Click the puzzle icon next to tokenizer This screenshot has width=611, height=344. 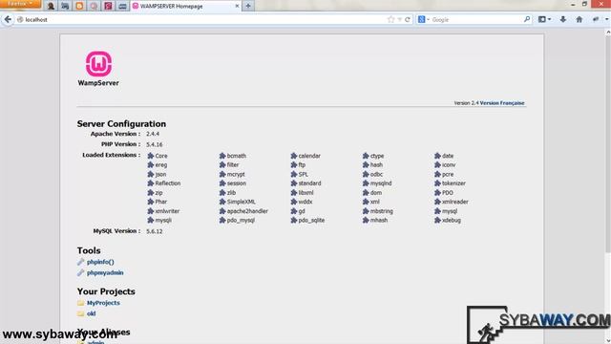[437, 183]
